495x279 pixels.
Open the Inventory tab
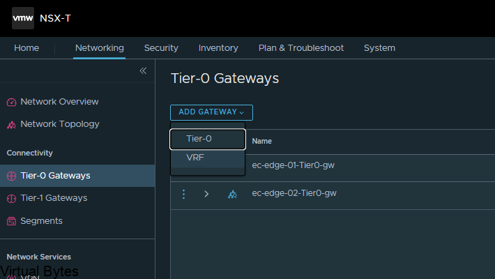tap(218, 48)
